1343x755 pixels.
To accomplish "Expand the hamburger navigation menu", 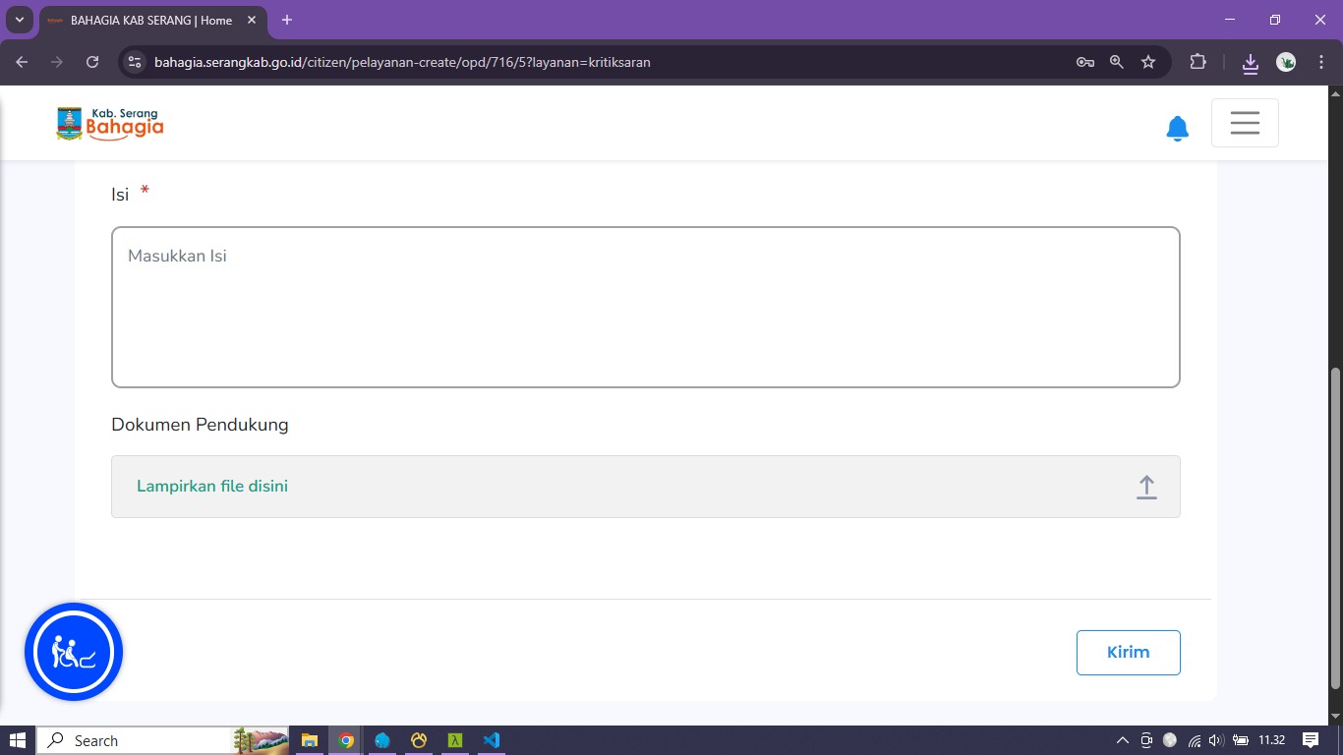I will (x=1245, y=123).
